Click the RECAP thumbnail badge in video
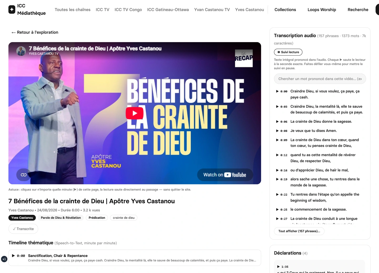The width and height of the screenshot is (379, 273). click(244, 58)
